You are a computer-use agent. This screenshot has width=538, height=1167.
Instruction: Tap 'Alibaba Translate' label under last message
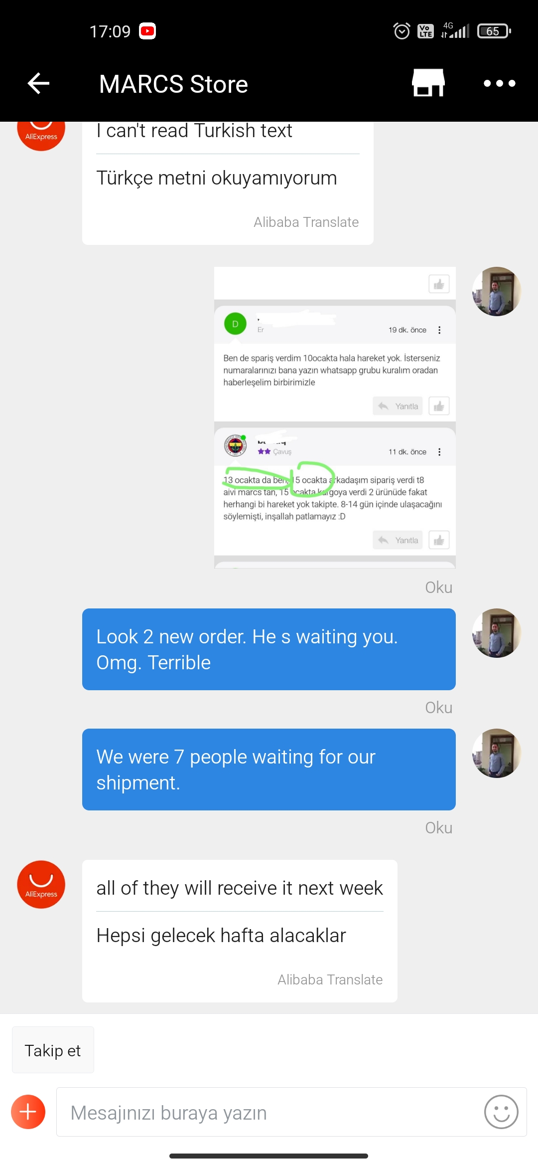pyautogui.click(x=330, y=979)
